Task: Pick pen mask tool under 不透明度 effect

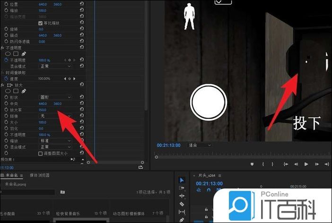Action: (x=24, y=54)
